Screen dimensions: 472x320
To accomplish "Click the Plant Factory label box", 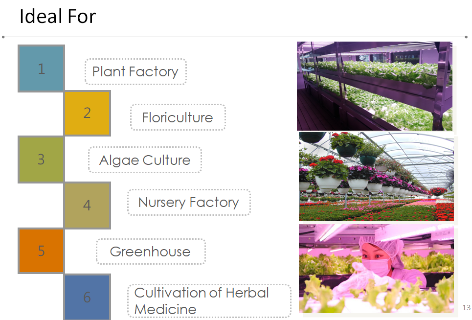I will pyautogui.click(x=135, y=71).
